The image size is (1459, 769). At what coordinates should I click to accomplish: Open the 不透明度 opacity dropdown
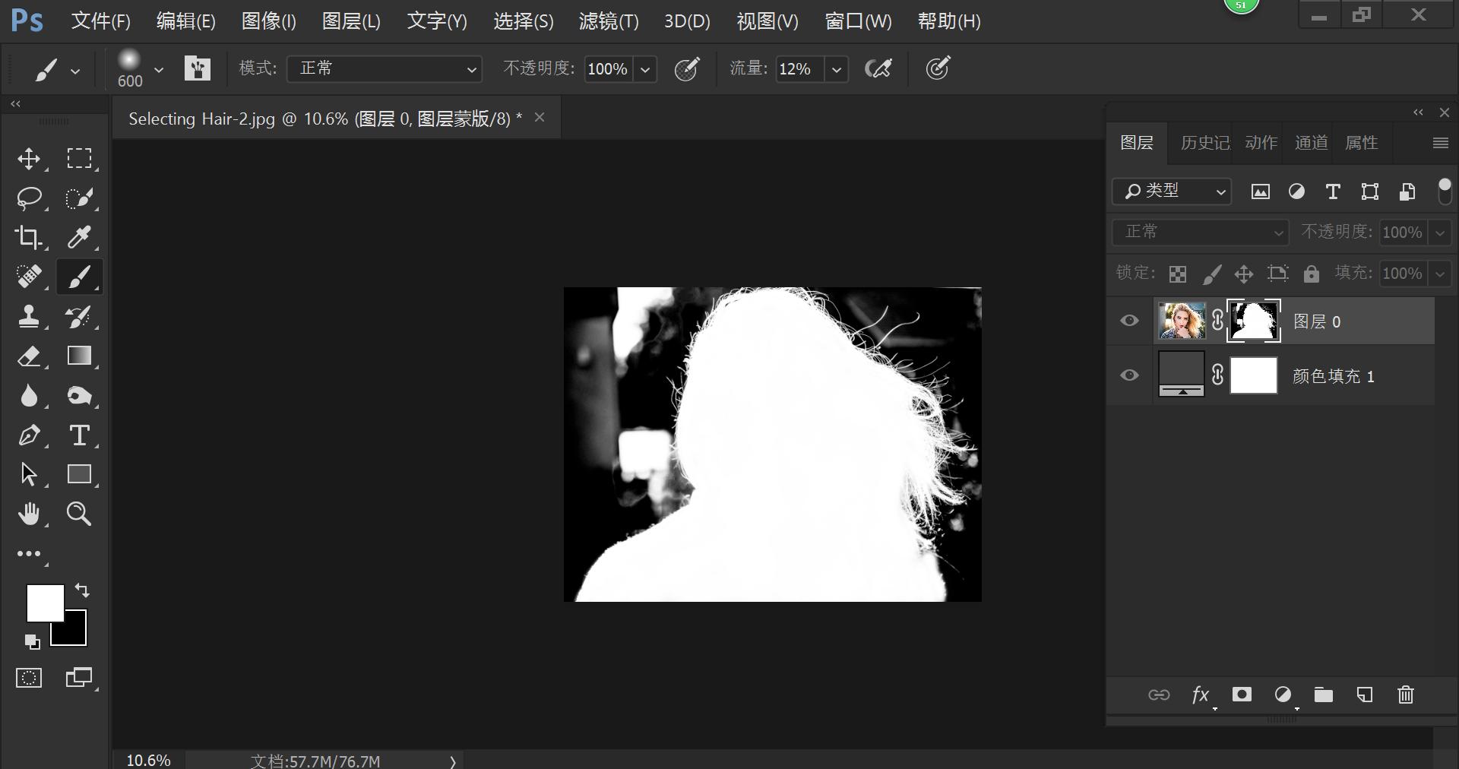pyautogui.click(x=644, y=69)
